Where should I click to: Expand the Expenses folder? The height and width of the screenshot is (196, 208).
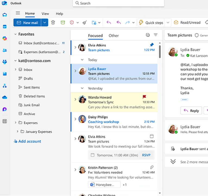[x=15, y=122]
